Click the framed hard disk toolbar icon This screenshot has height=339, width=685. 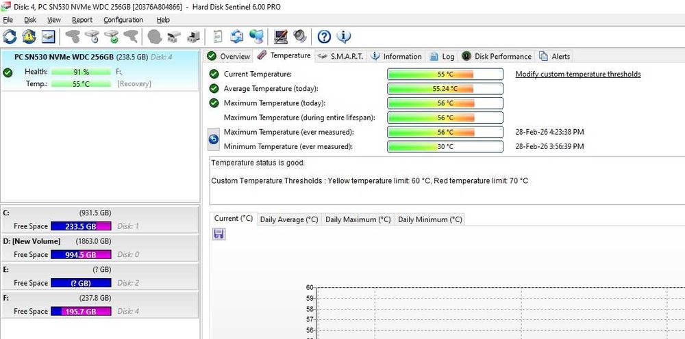pos(48,37)
